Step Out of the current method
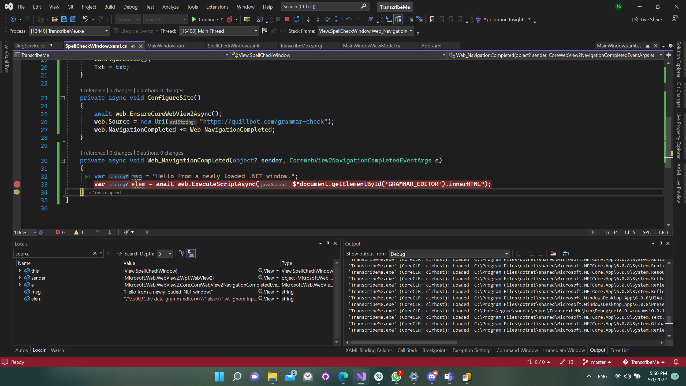 [336, 19]
